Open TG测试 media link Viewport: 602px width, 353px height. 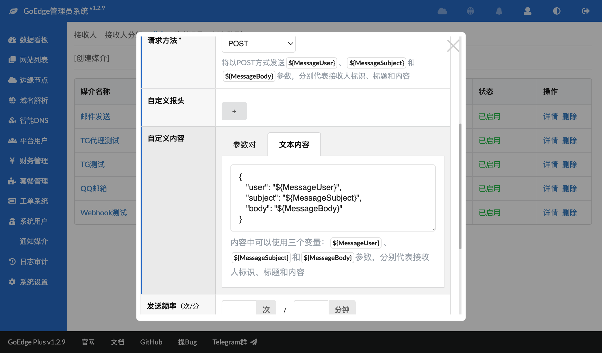coord(93,165)
